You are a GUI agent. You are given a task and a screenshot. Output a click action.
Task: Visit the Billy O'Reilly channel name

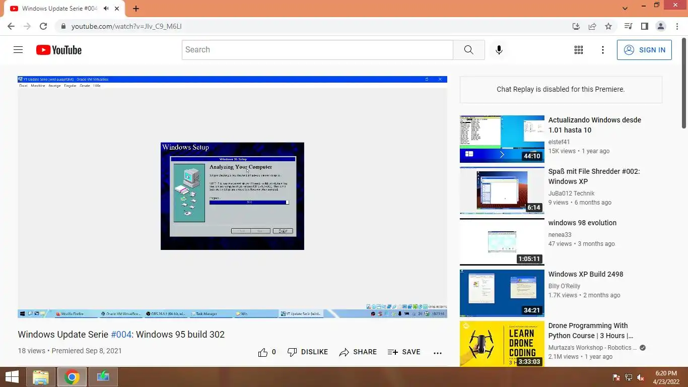click(564, 286)
